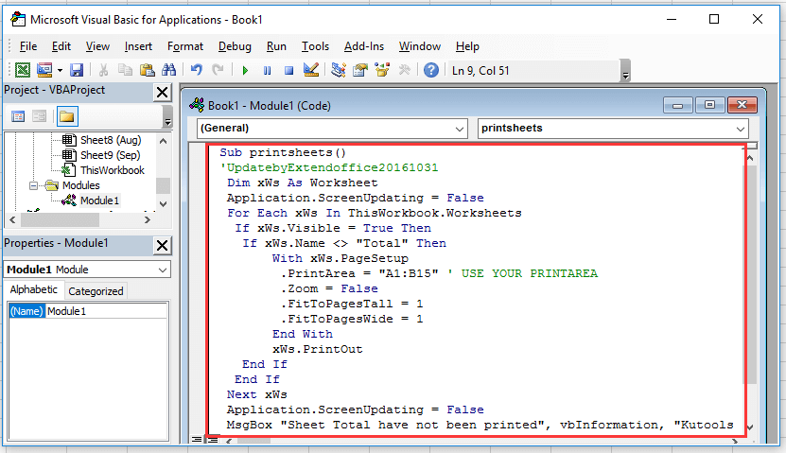This screenshot has height=453, width=786.
Task: Close the Properties panel
Action: (162, 246)
